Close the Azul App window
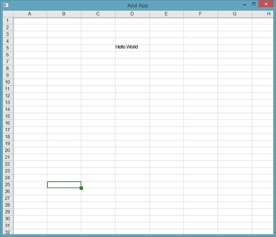Image resolution: width=276 pixels, height=237 pixels. click(x=266, y=4)
